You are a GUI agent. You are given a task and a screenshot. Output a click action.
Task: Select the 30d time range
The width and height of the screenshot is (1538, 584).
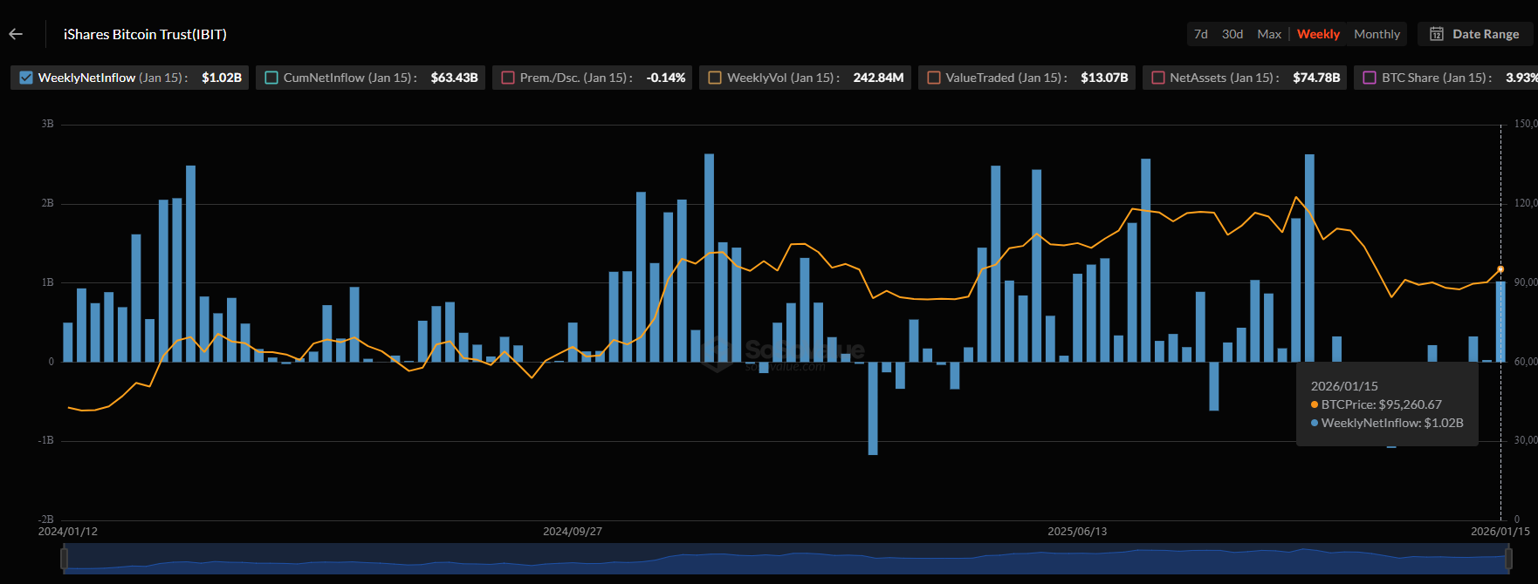click(x=1232, y=34)
